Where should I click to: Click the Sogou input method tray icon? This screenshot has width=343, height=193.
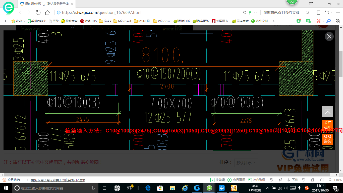click(307, 188)
